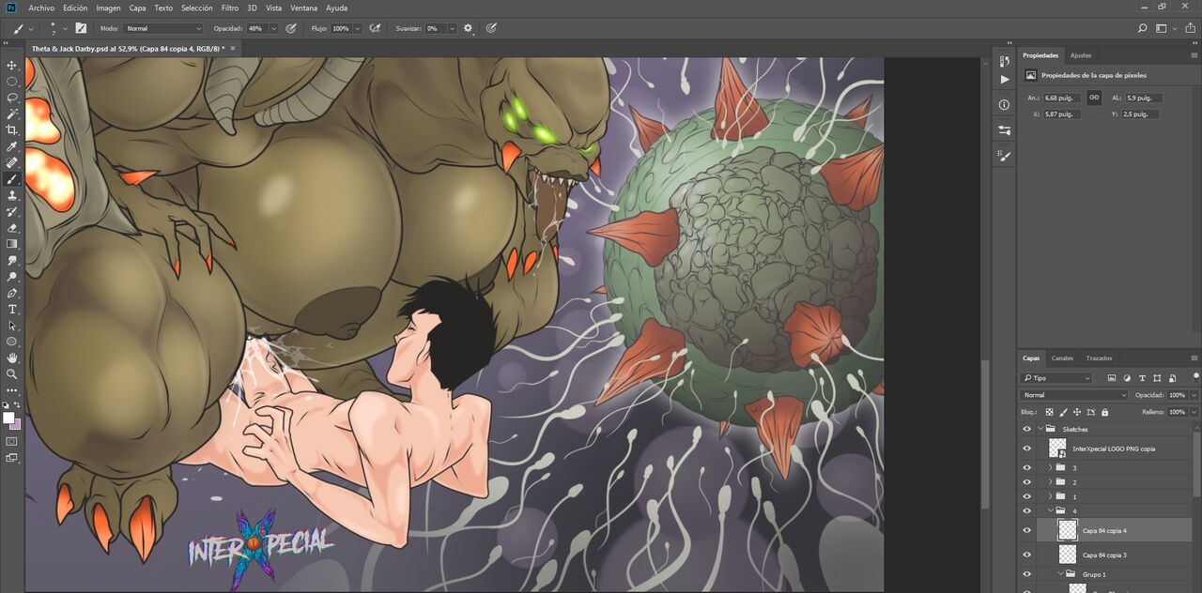1202x593 pixels.
Task: Open Flujo 100% dropdown arrow
Action: click(x=358, y=28)
